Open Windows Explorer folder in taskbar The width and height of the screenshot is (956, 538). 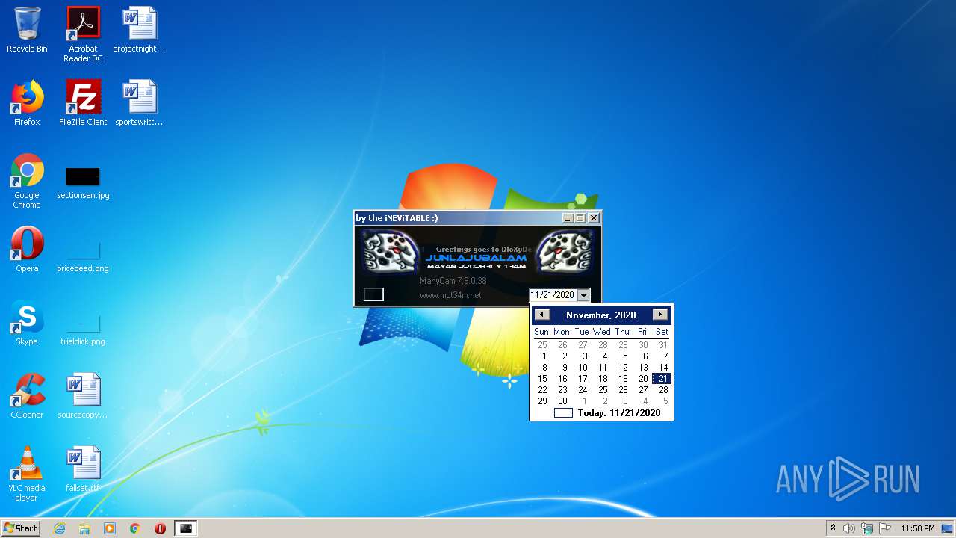coord(84,528)
